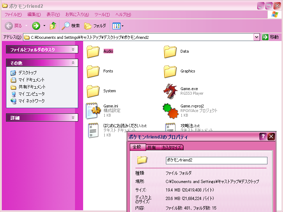Click the マイ ネットワーク globe icon

point(13,101)
